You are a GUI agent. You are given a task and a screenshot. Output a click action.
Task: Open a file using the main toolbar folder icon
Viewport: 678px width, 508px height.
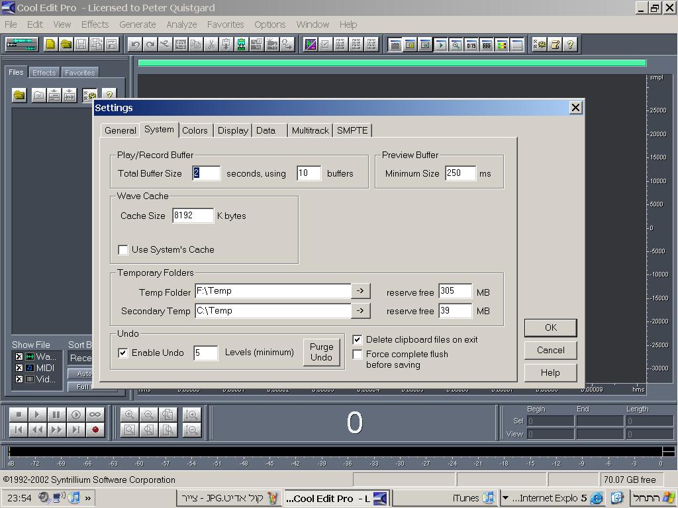[66, 44]
